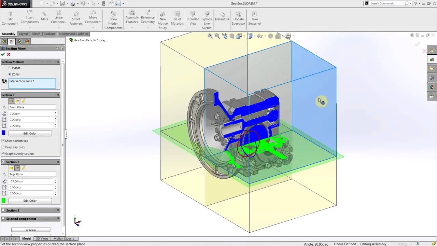
Task: Open Motion Study 1 tab
Action: click(64, 238)
